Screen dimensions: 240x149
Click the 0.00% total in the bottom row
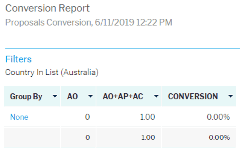click(x=219, y=138)
